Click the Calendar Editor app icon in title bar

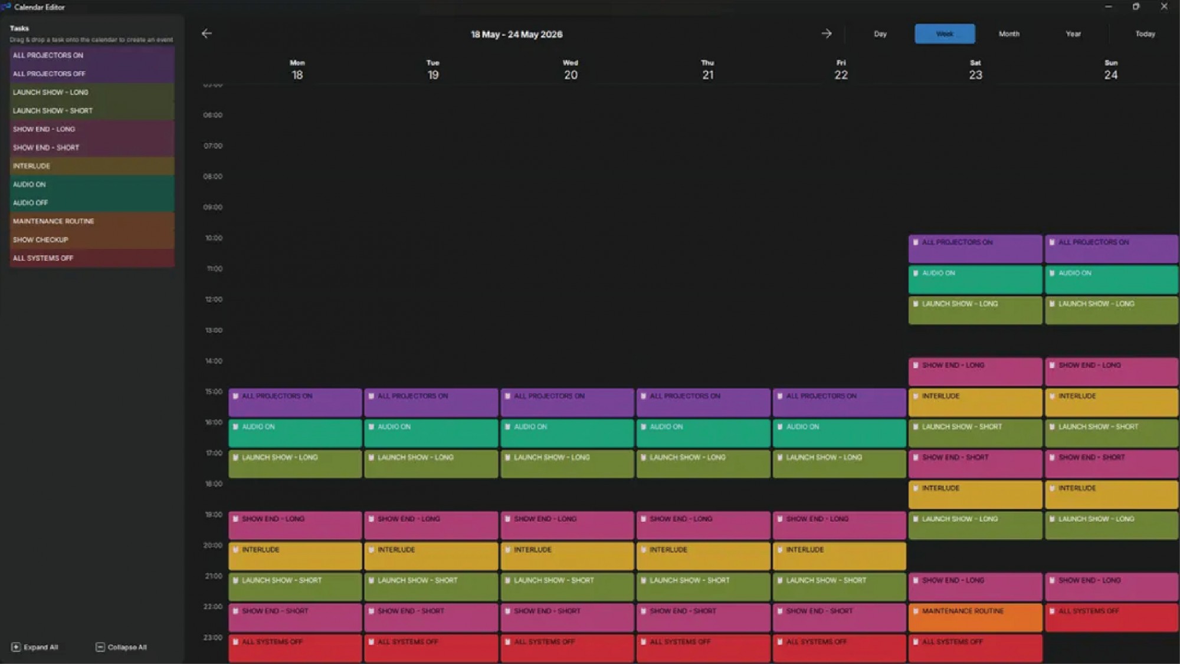pos(6,6)
